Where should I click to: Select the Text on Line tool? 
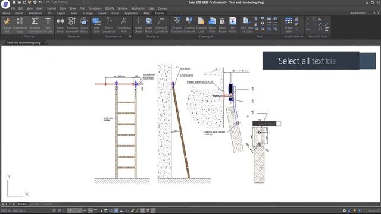coord(48,25)
